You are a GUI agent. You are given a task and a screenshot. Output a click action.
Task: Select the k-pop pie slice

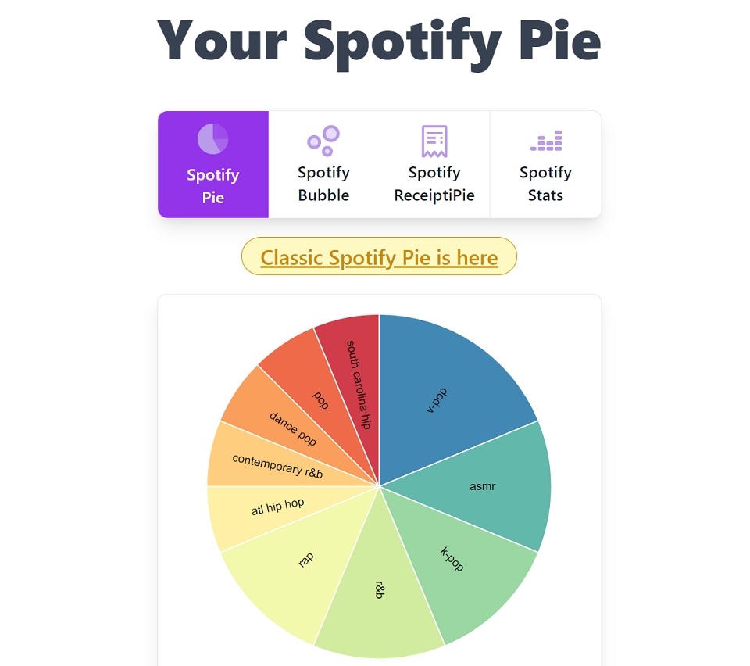pyautogui.click(x=453, y=559)
